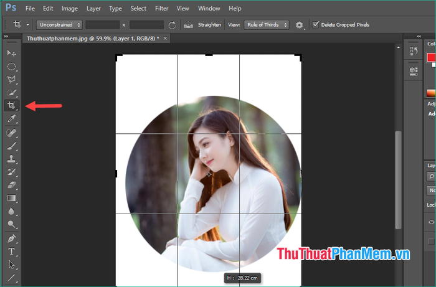Image resolution: width=436 pixels, height=287 pixels.
Task: Select the Quick Selection tool
Action: (11, 93)
